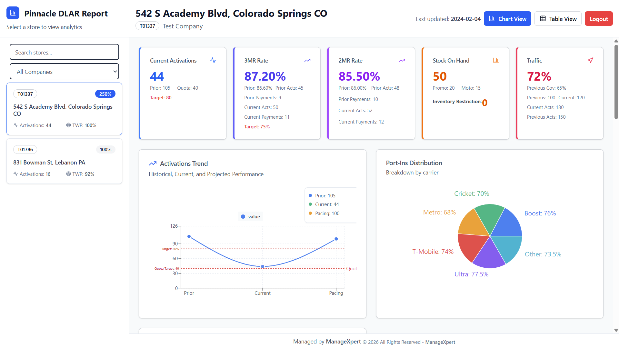Select the trend icon on 3MR Rate card
This screenshot has height=348, width=619.
tap(307, 60)
